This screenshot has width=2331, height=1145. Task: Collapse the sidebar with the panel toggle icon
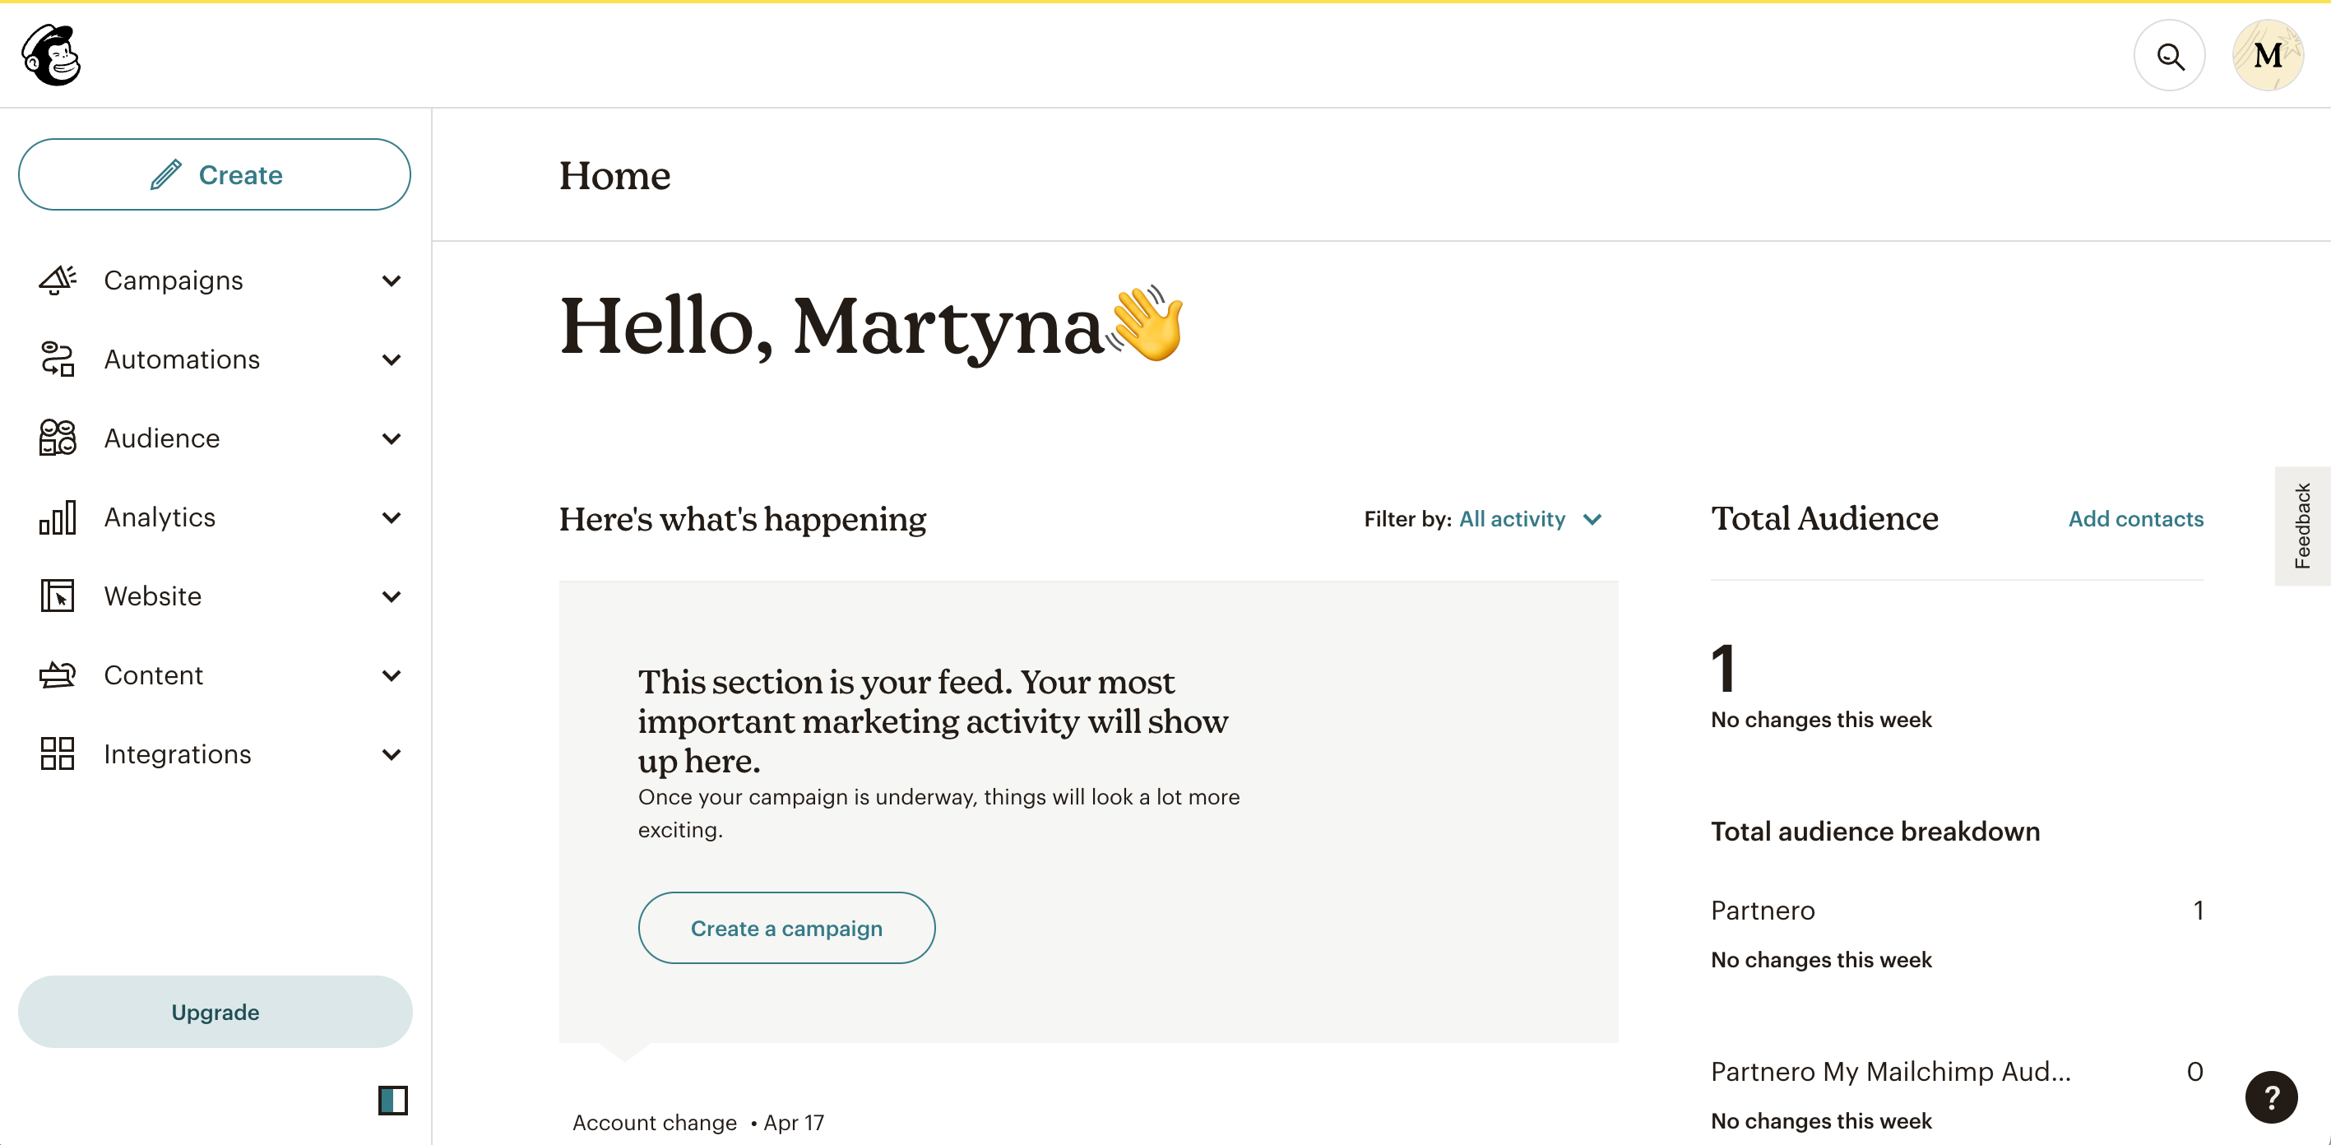point(392,1101)
